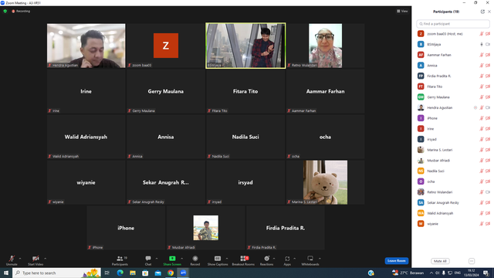This screenshot has width=494, height=278.
Task: Open the Chat icon
Action: 148,259
